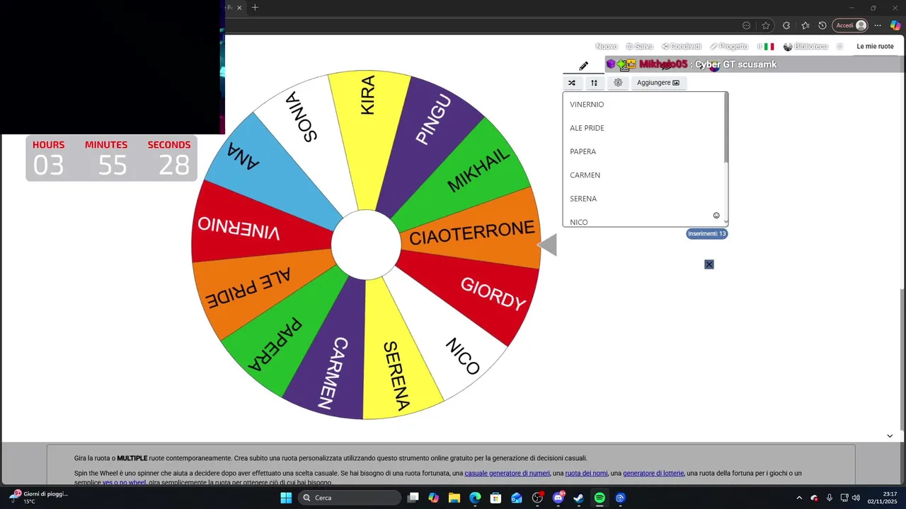Click PAPERA entry in text list

(x=583, y=151)
